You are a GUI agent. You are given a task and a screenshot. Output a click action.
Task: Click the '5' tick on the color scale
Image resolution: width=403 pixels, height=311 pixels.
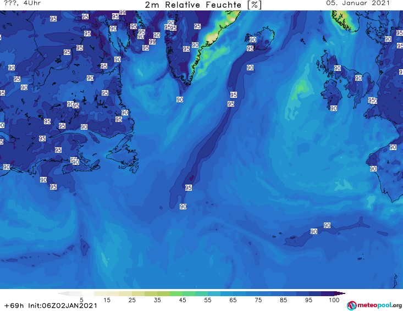coord(81,300)
